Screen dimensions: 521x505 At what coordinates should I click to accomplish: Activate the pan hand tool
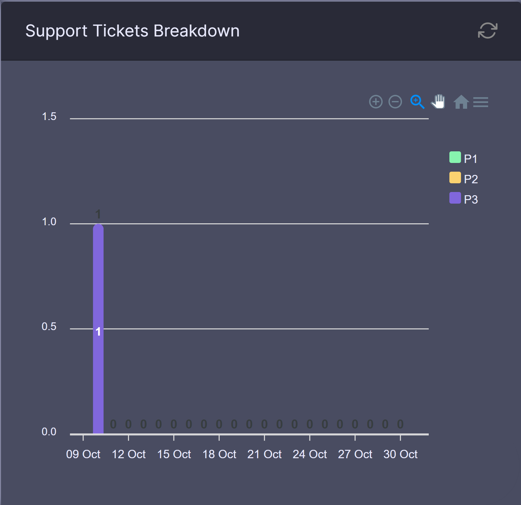pyautogui.click(x=438, y=102)
